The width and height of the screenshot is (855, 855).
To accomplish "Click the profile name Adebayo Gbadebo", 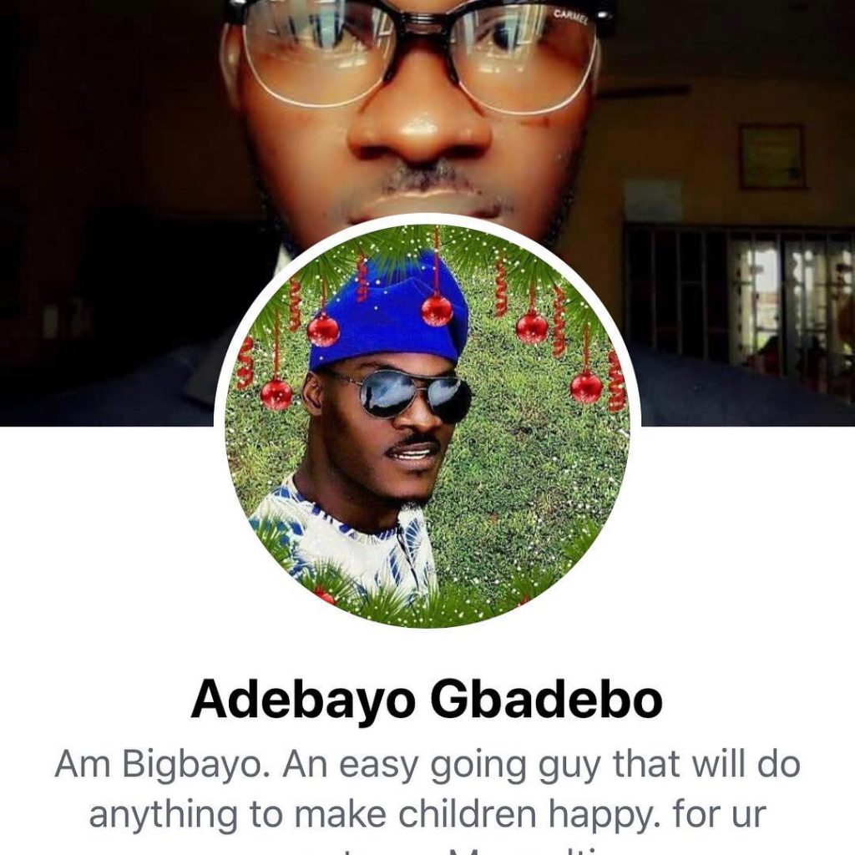I will coord(427,701).
